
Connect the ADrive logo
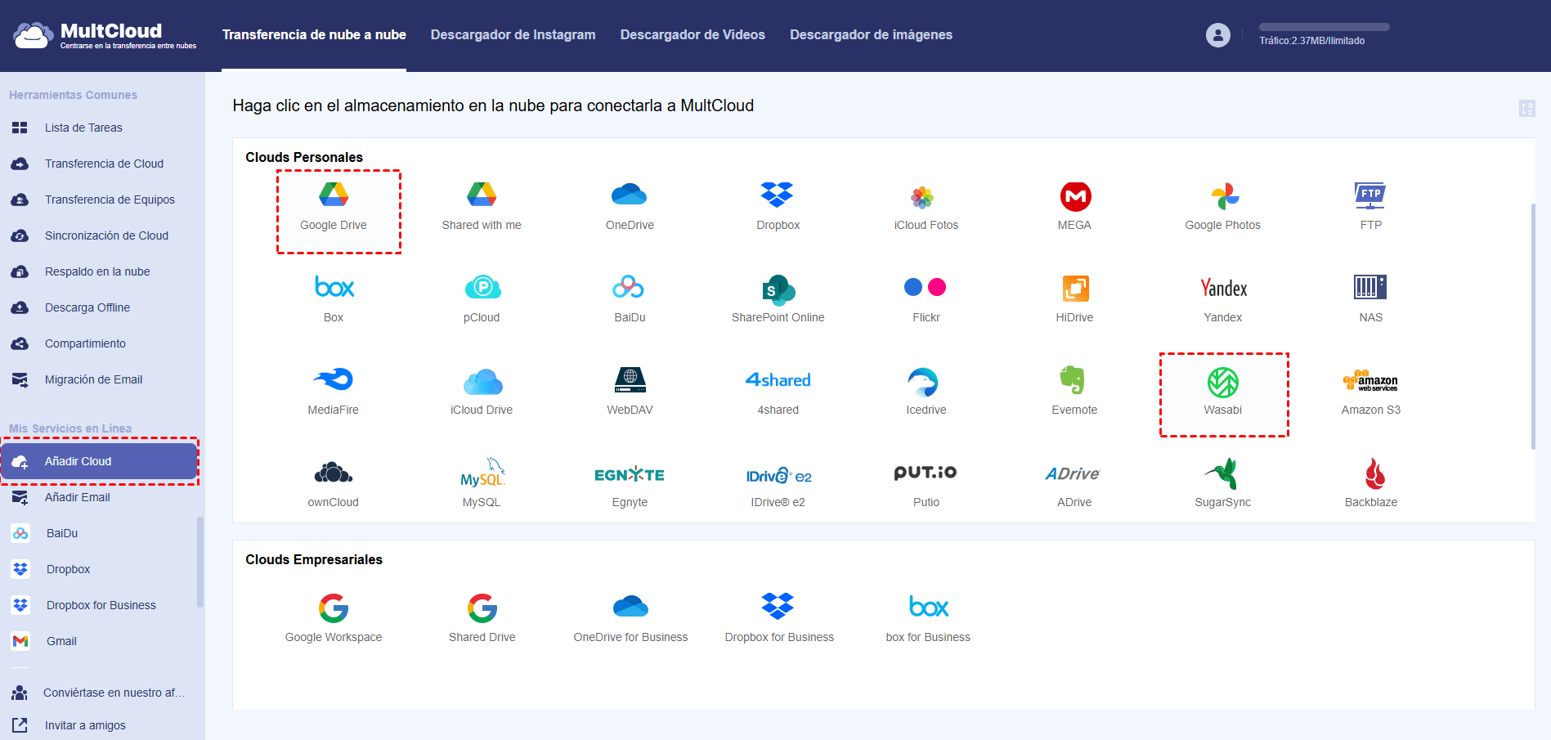pyautogui.click(x=1073, y=474)
